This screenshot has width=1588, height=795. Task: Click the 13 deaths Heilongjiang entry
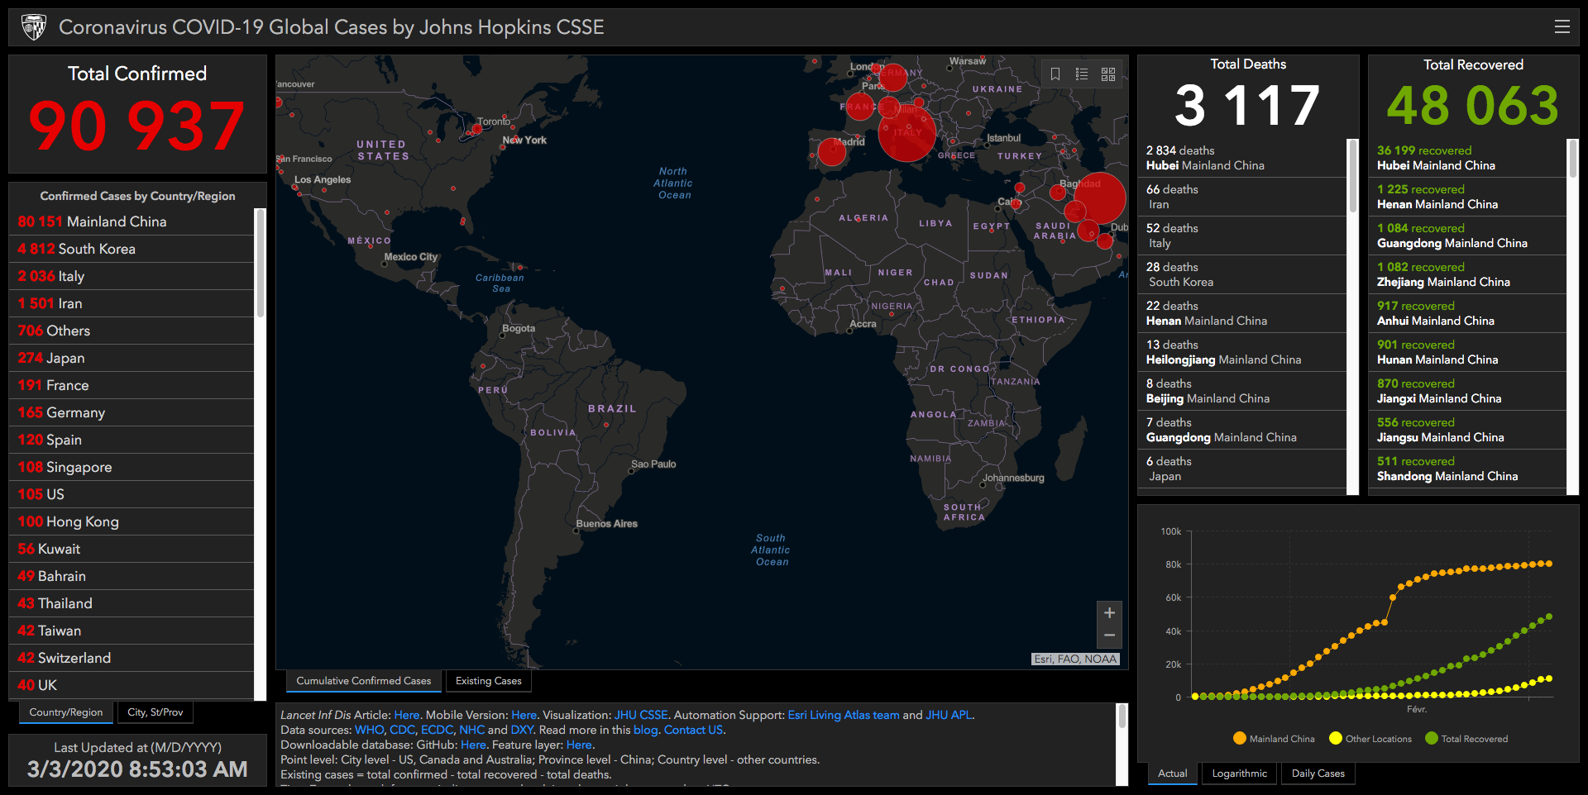coord(1242,352)
